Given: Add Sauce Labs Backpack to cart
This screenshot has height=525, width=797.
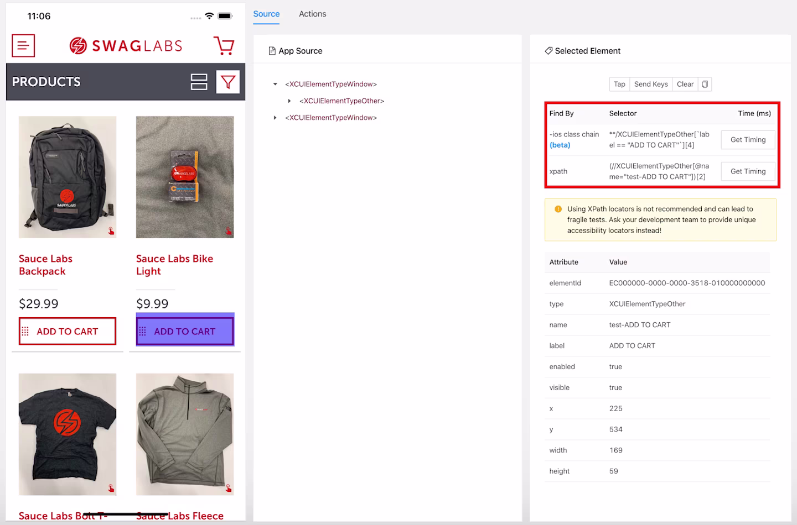Looking at the screenshot, I should coord(68,331).
